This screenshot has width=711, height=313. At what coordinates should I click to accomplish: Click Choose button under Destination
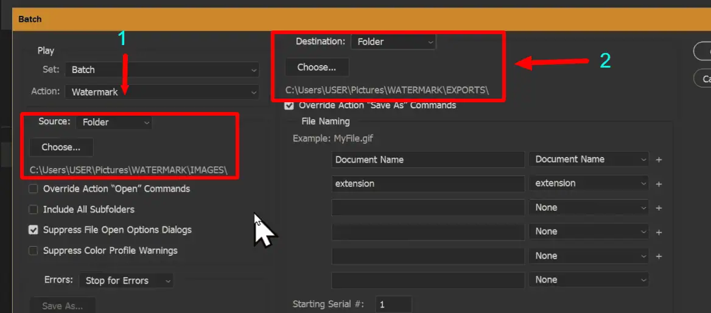(317, 67)
